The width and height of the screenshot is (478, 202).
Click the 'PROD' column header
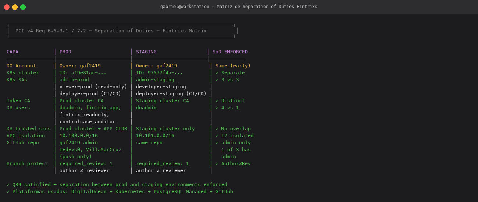[65, 52]
